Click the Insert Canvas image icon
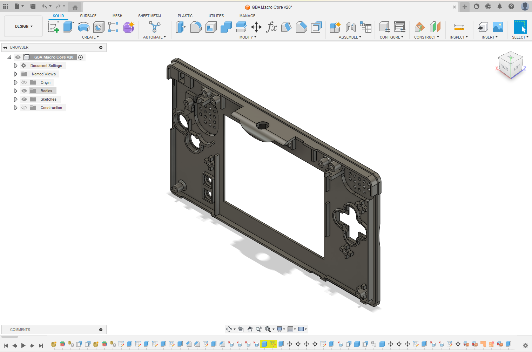The width and height of the screenshot is (532, 352). pyautogui.click(x=498, y=27)
